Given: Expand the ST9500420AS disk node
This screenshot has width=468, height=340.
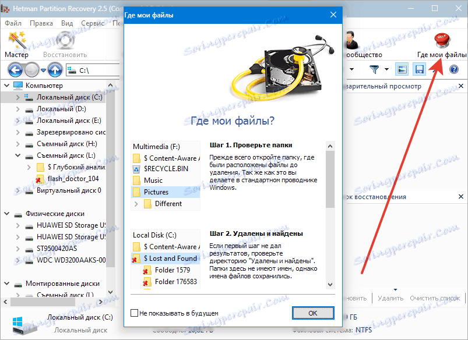Looking at the screenshot, I should point(17,249).
